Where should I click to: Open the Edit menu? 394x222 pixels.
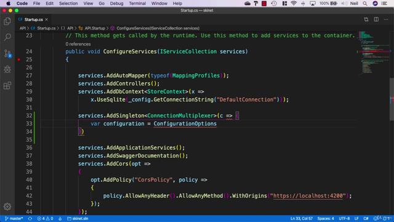point(49,3)
